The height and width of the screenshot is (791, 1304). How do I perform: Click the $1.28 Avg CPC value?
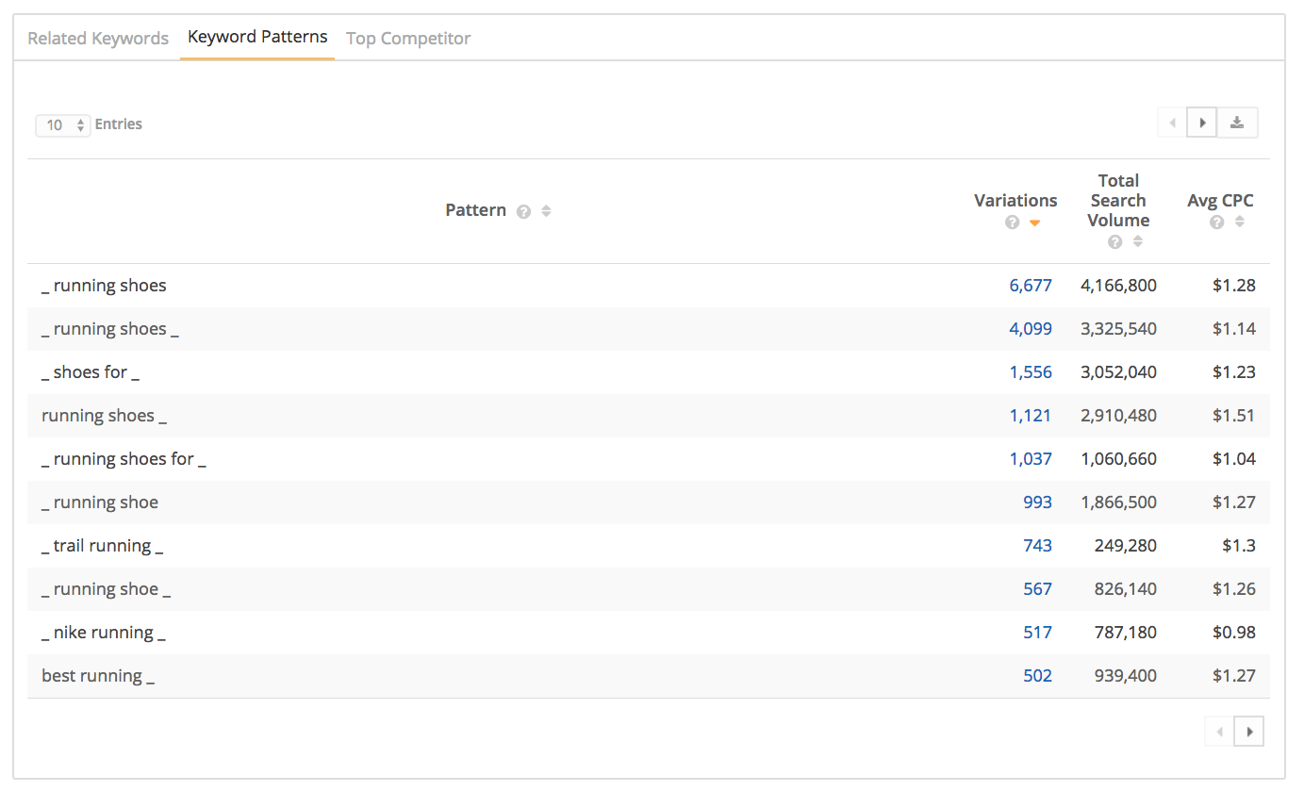[x=1234, y=286]
